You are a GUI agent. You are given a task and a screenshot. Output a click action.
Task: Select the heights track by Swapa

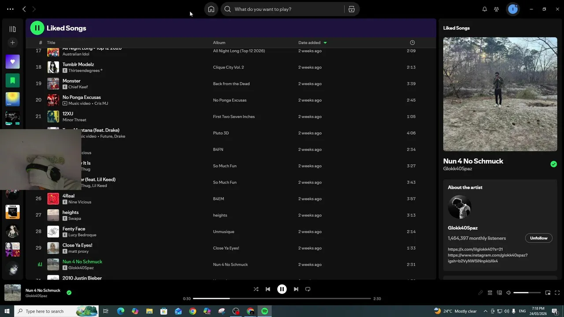click(x=230, y=215)
